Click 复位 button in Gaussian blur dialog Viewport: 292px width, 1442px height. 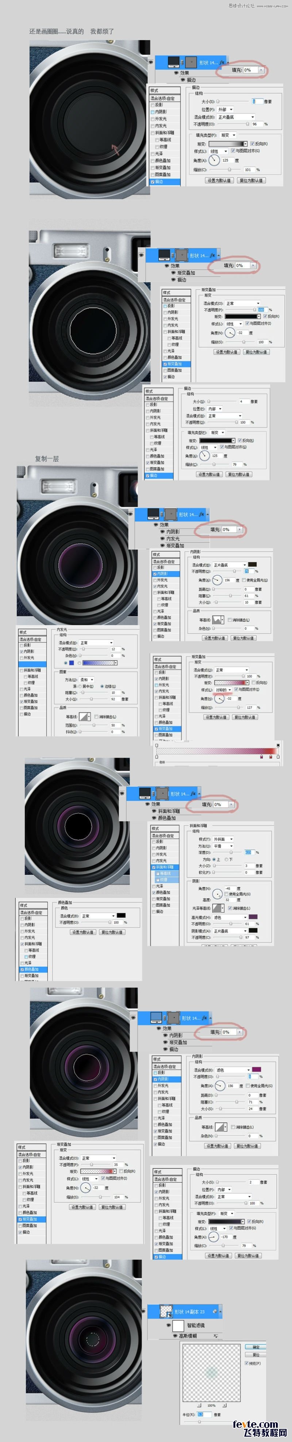coord(255,1355)
